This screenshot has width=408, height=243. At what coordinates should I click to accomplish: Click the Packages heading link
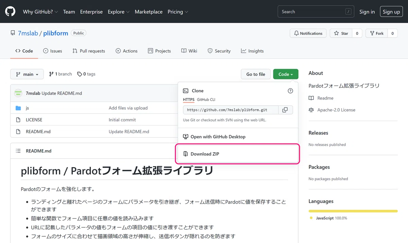319,167
